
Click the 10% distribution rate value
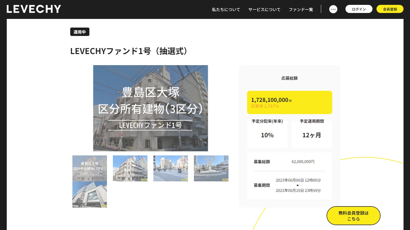tap(267, 135)
